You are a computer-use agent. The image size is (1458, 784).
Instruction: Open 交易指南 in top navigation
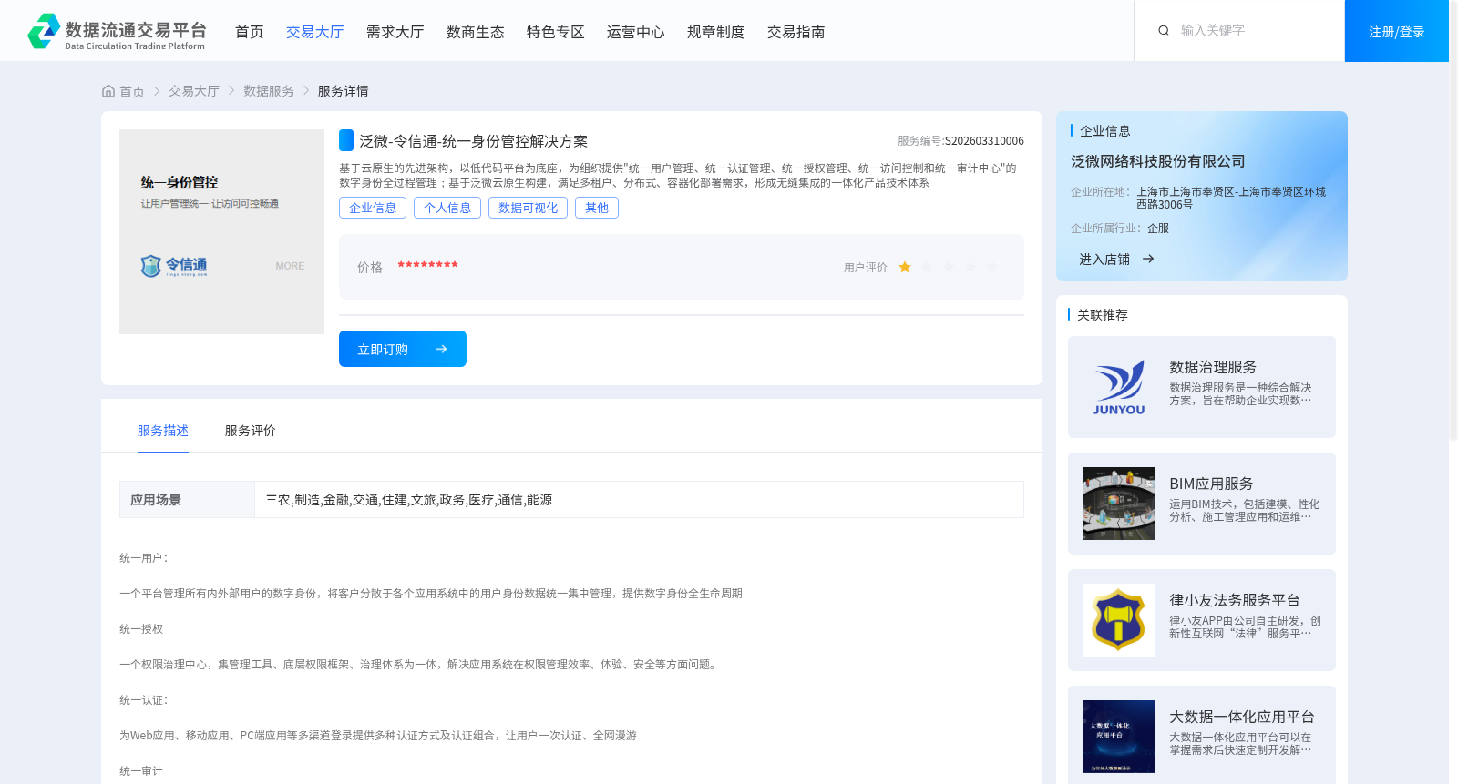tap(796, 32)
